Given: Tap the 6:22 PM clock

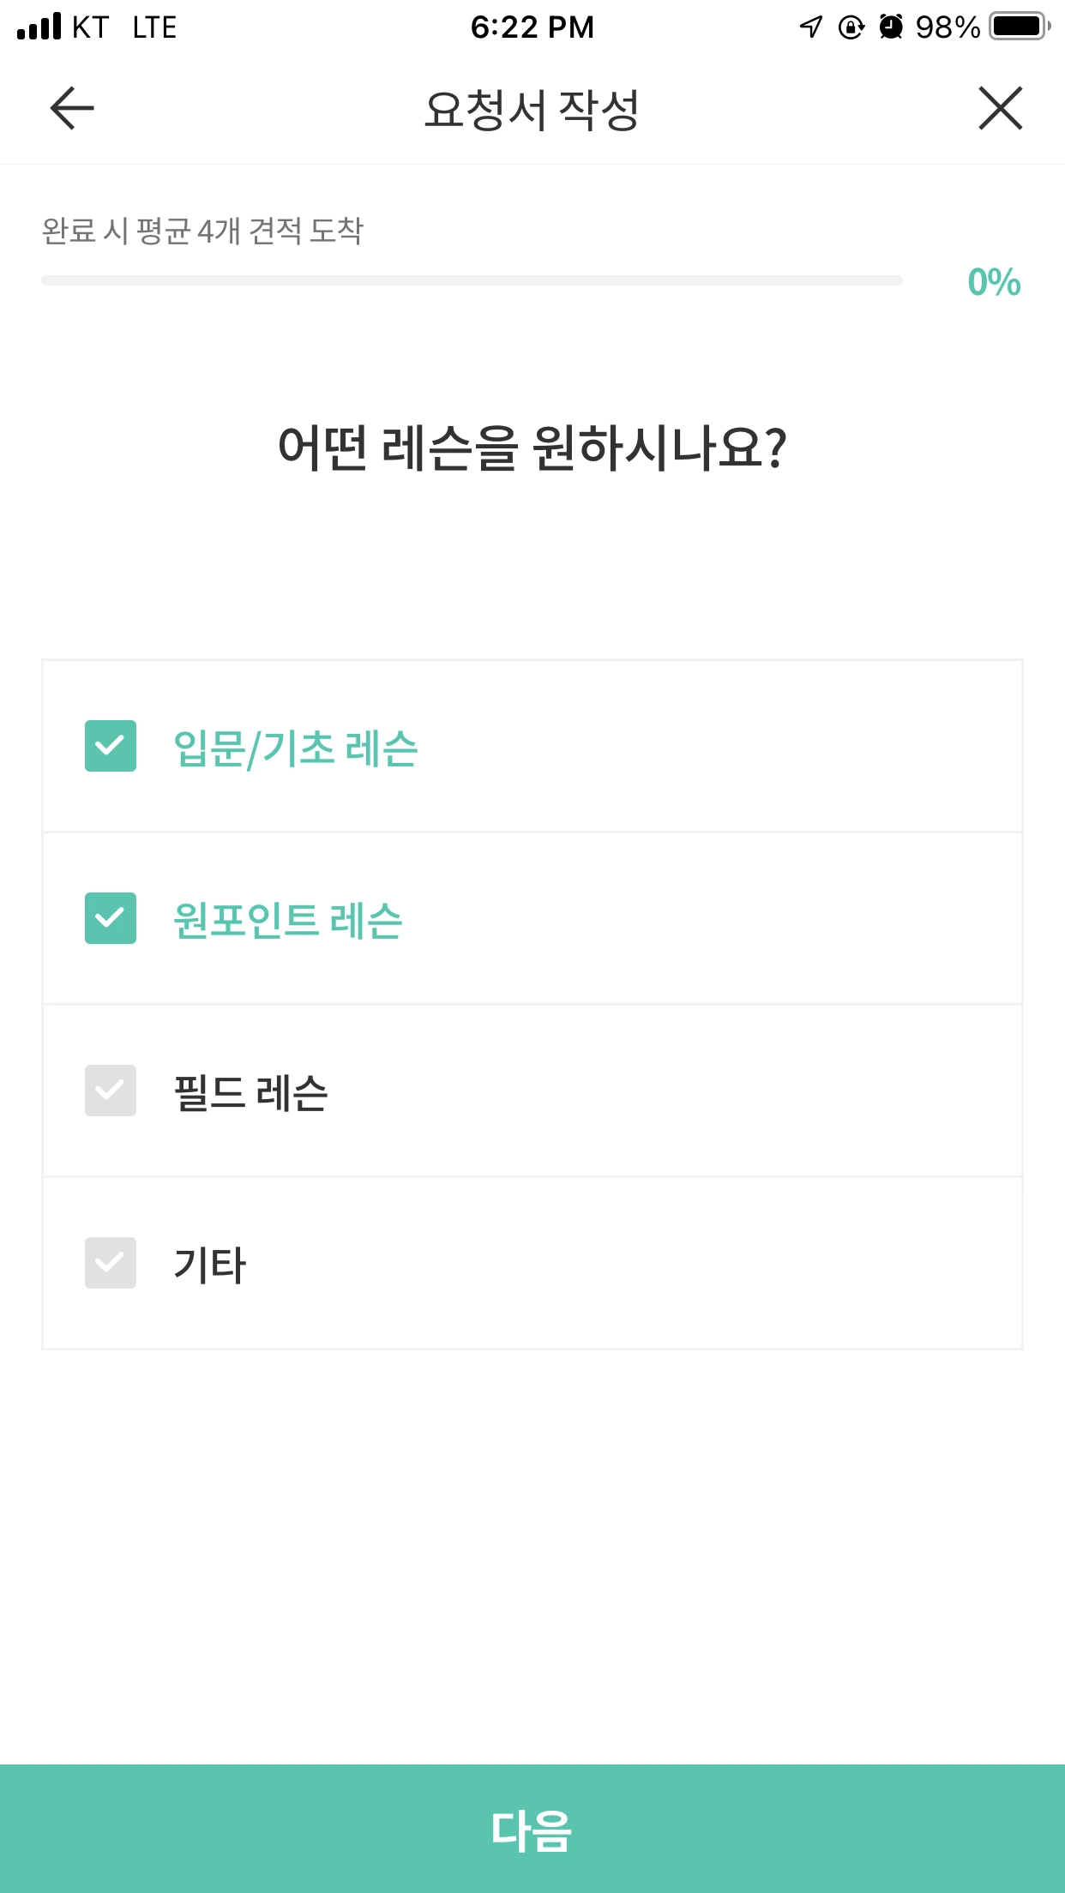Looking at the screenshot, I should (532, 27).
